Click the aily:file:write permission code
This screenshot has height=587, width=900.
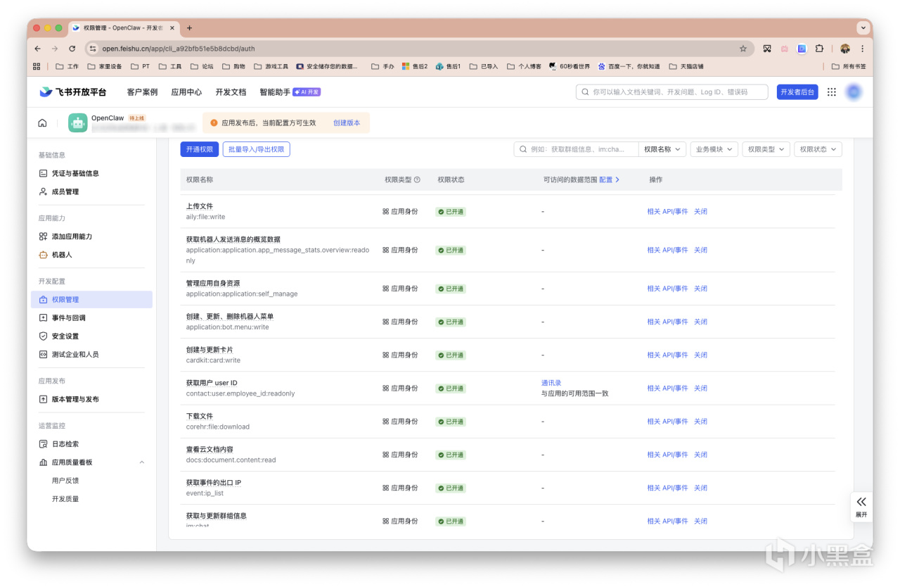pos(205,217)
